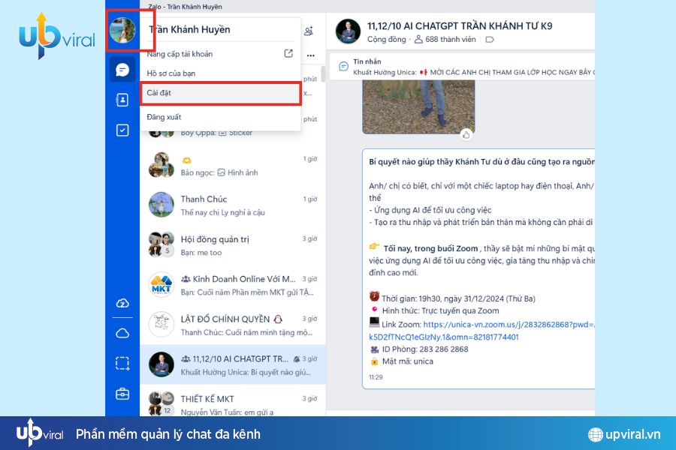Open the Messages chat icon in sidebar
The width and height of the screenshot is (676, 450).
(x=122, y=70)
